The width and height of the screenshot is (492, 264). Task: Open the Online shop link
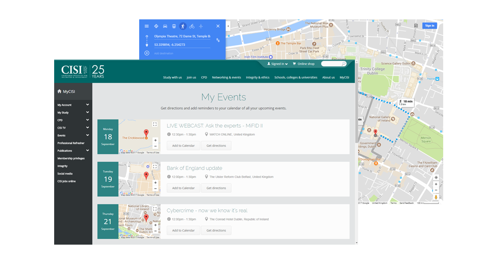(x=304, y=64)
